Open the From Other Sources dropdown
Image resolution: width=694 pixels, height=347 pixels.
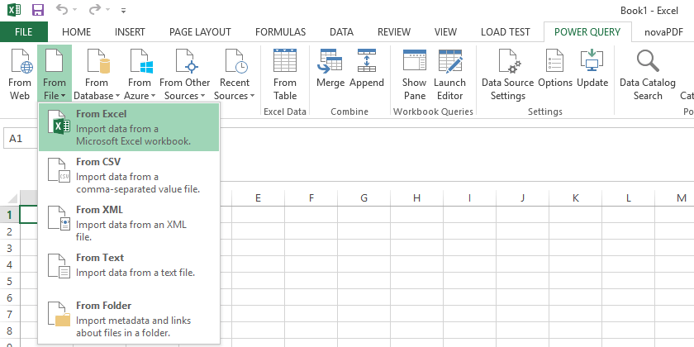click(184, 74)
